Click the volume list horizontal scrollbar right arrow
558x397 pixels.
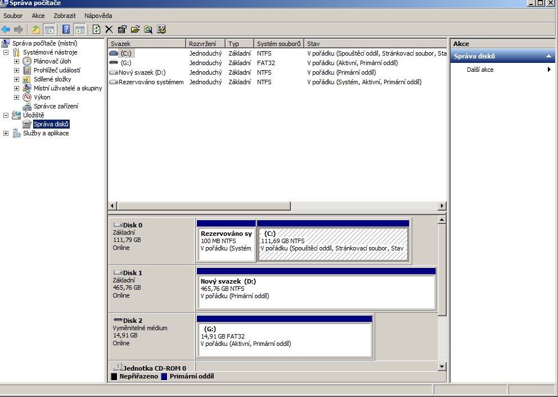point(442,206)
